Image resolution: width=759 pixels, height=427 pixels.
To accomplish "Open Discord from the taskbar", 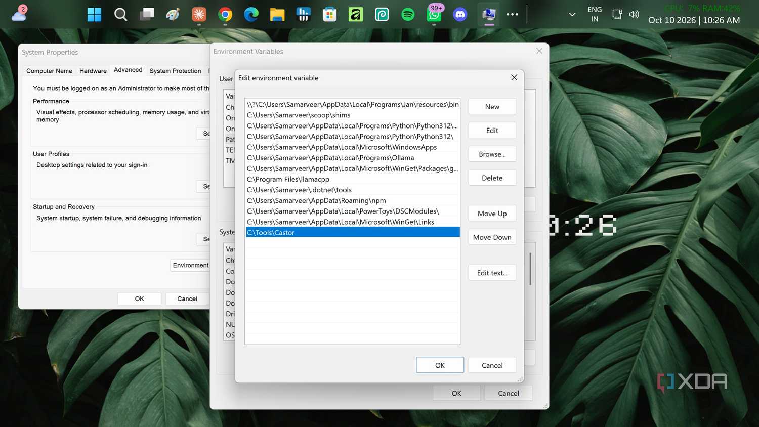I will [460, 15].
